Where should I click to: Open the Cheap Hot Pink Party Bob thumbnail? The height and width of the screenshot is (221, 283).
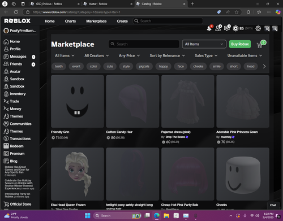click(187, 174)
